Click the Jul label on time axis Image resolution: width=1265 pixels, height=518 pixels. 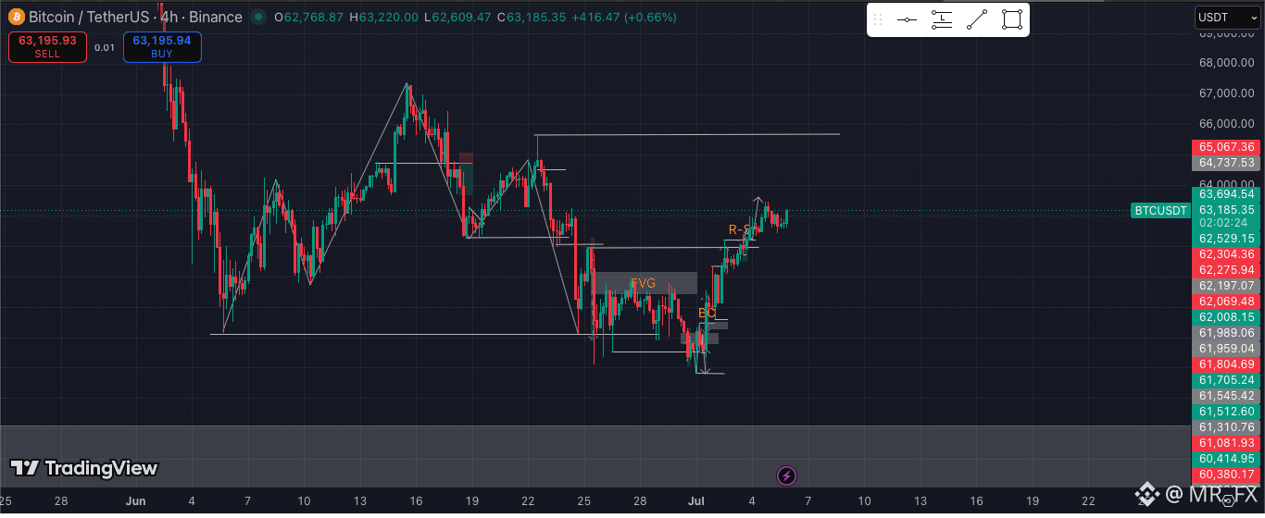coord(695,501)
